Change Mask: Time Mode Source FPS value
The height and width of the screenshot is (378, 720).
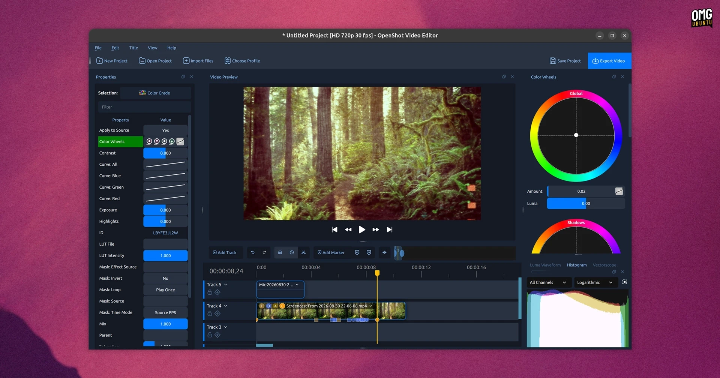(x=165, y=313)
